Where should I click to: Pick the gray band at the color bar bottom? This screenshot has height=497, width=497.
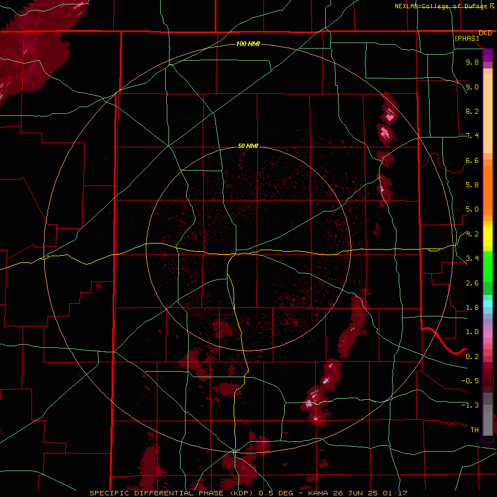coord(488,423)
